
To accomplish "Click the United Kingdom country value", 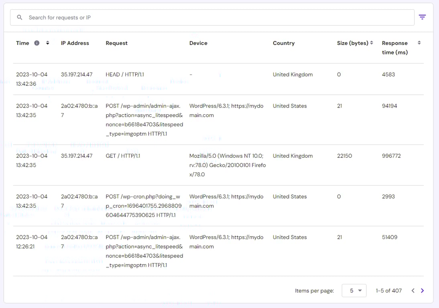I will click(x=293, y=74).
